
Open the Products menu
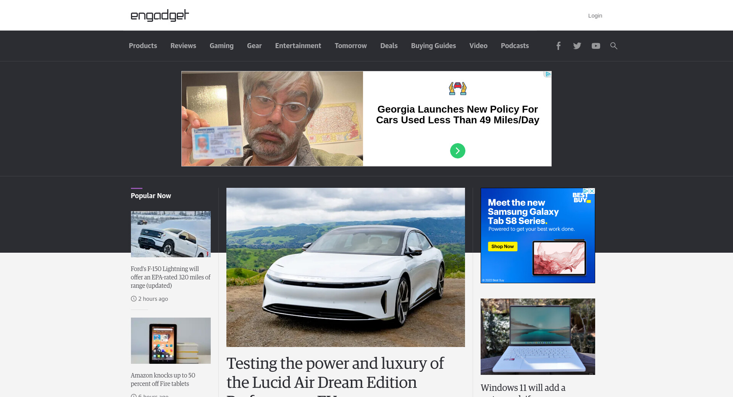coord(143,46)
